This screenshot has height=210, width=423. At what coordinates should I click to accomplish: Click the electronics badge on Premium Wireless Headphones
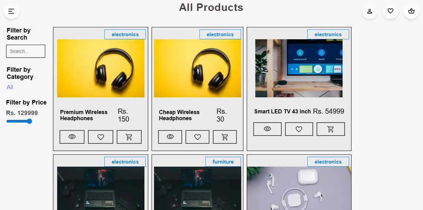pyautogui.click(x=125, y=34)
